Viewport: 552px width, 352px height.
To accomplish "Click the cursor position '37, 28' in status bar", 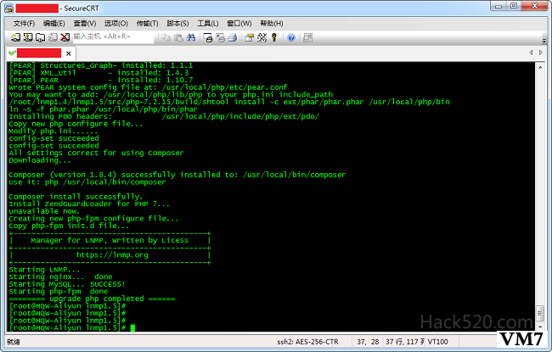I will (368, 342).
